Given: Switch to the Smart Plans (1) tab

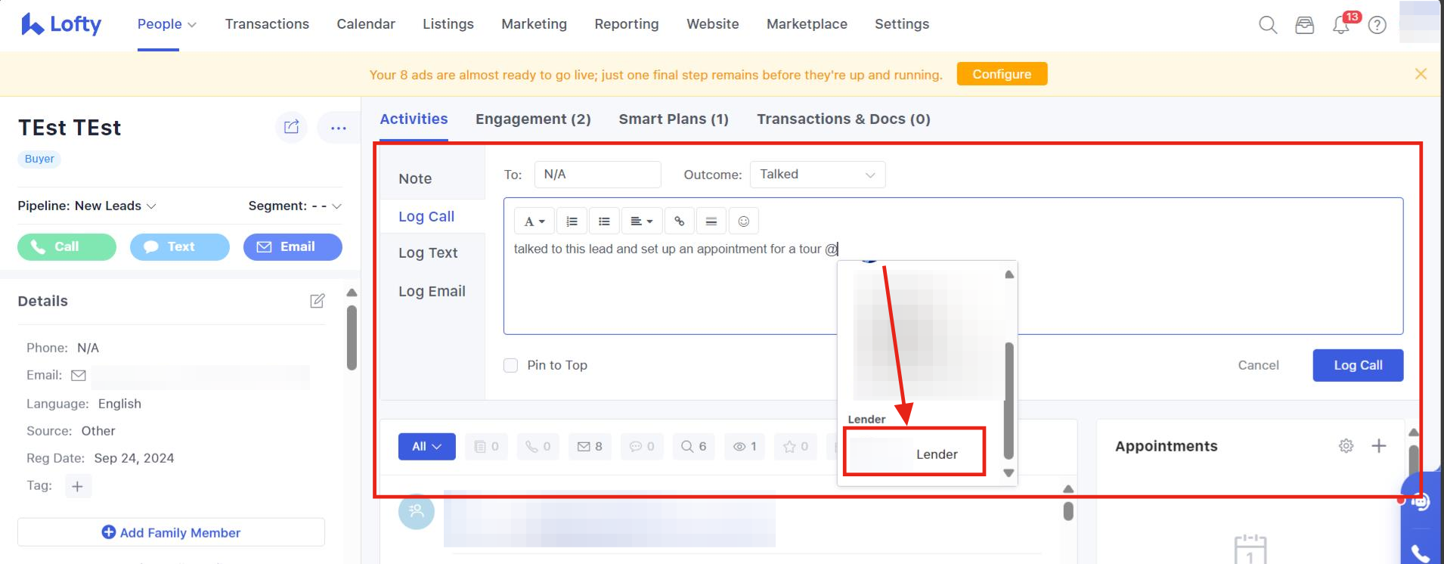Looking at the screenshot, I should point(673,119).
